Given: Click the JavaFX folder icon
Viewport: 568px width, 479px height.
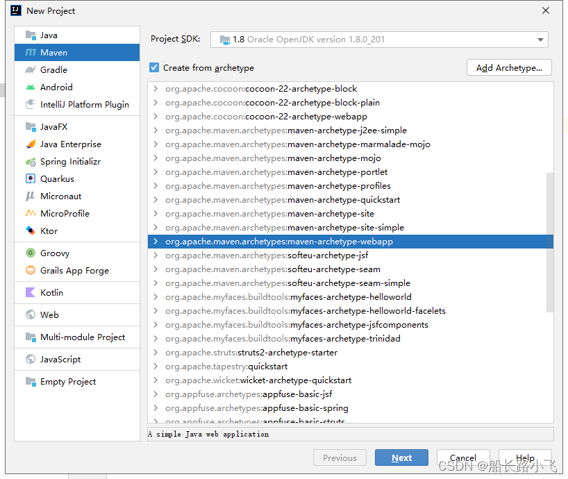Looking at the screenshot, I should pyautogui.click(x=31, y=127).
